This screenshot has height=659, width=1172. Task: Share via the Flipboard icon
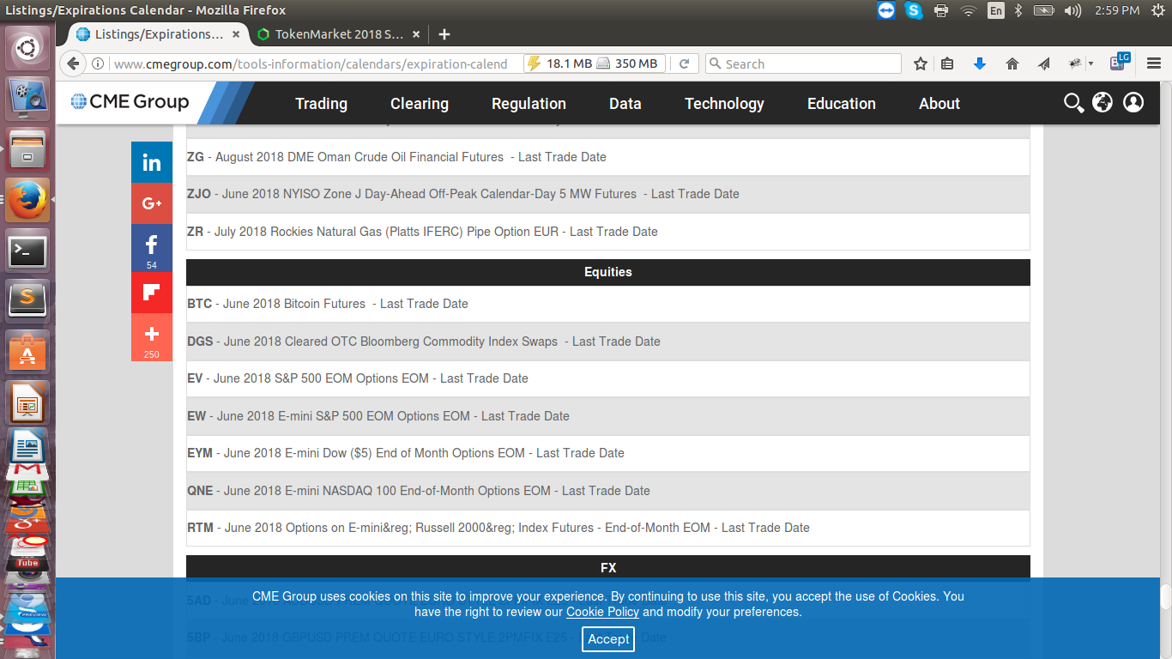(x=152, y=293)
